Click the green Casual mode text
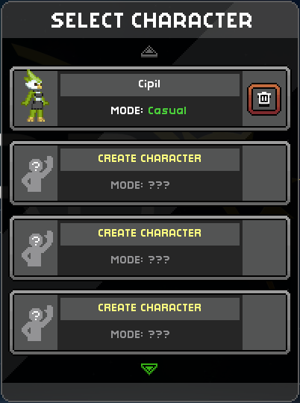This screenshot has width=300, height=403. coord(167,110)
